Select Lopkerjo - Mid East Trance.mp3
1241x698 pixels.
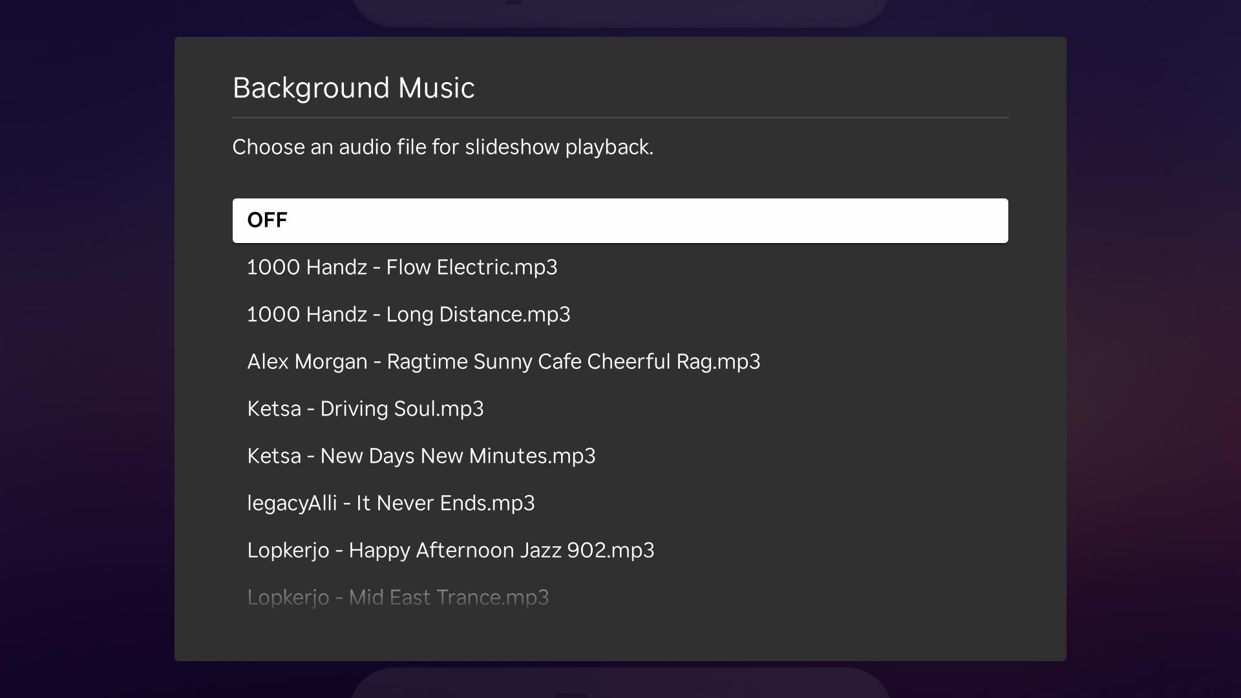[x=620, y=598]
